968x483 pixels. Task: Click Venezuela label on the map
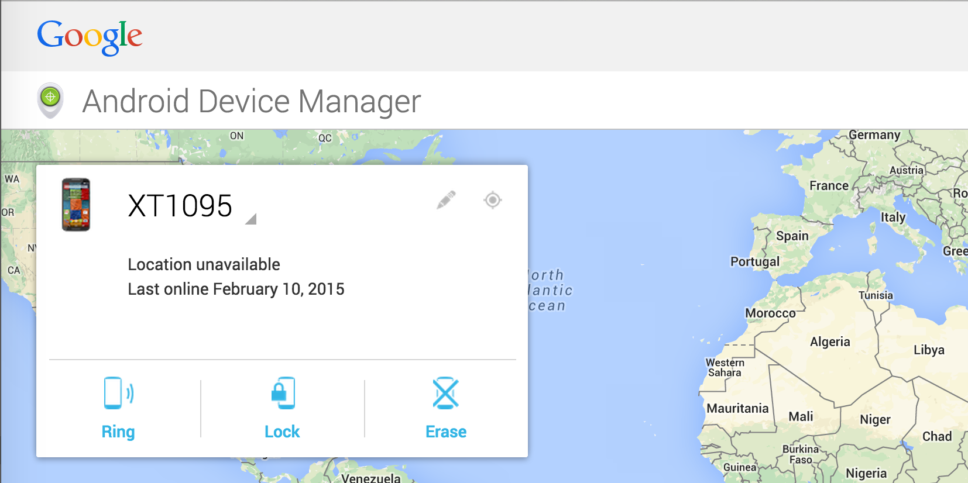(x=371, y=478)
